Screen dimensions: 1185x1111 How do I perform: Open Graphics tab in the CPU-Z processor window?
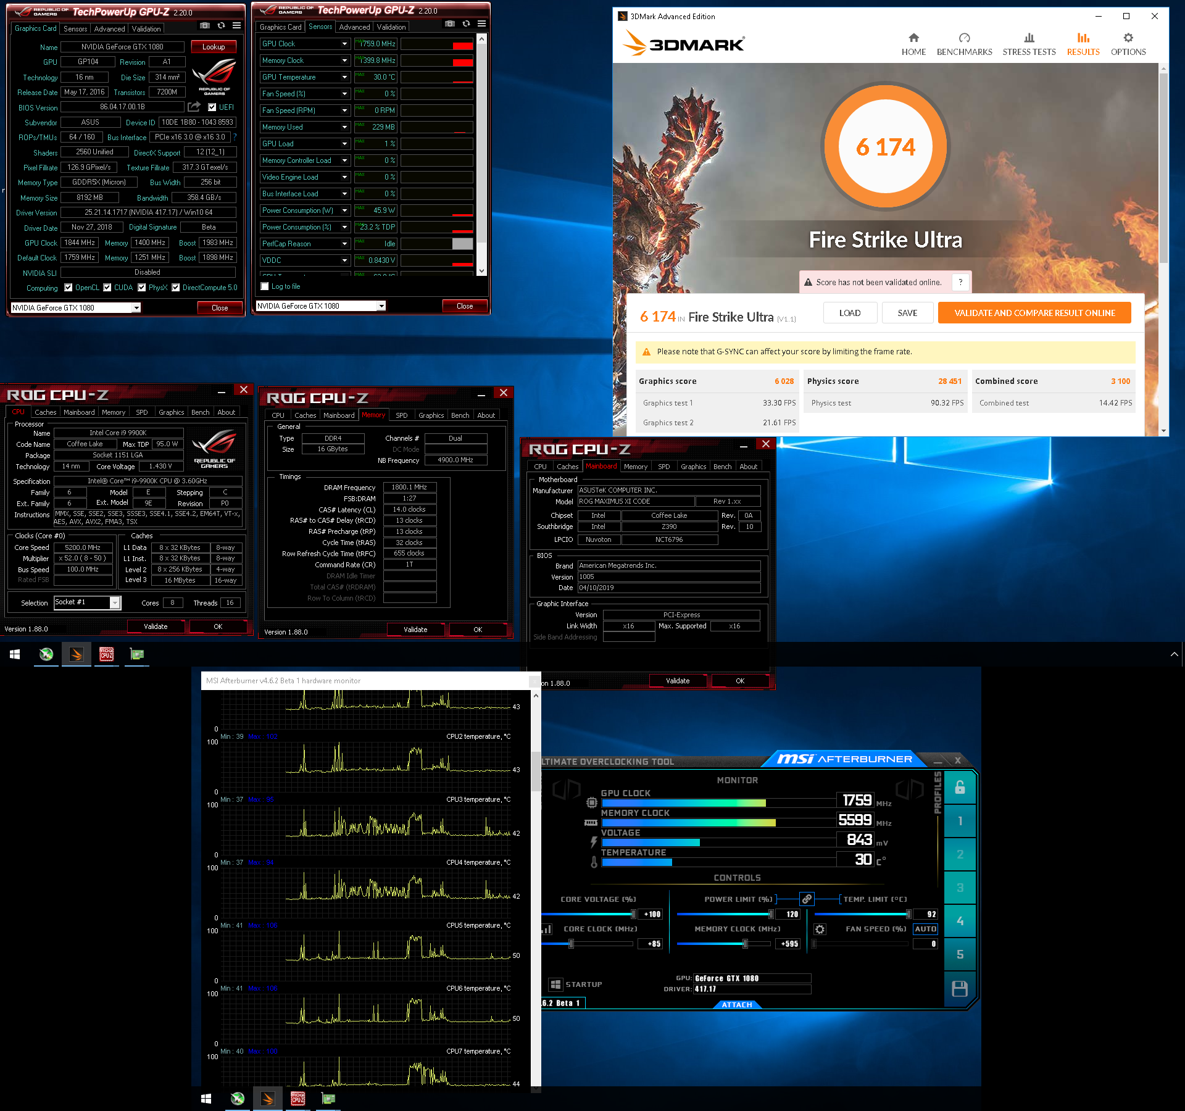171,412
